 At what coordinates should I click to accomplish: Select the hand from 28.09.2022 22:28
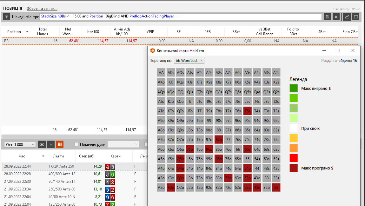[x=75, y=174]
